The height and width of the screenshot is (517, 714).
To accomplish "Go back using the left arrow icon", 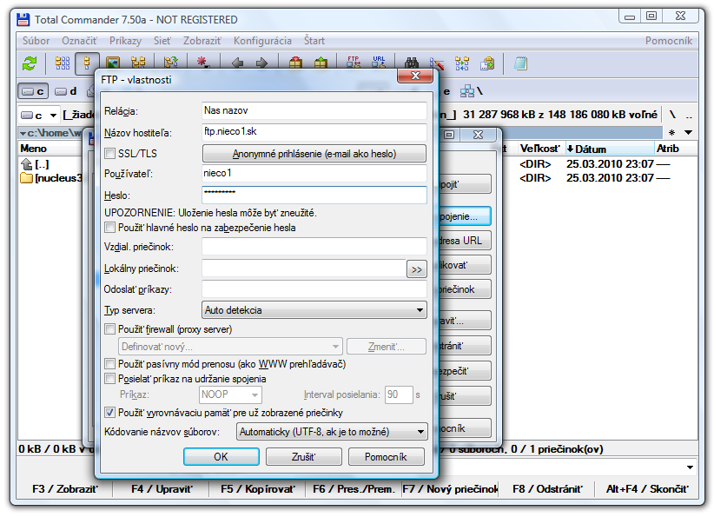I will [237, 63].
